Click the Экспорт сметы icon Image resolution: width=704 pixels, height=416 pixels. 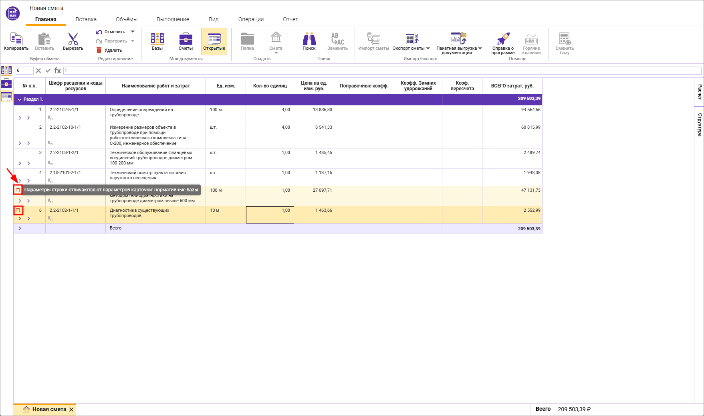click(412, 39)
